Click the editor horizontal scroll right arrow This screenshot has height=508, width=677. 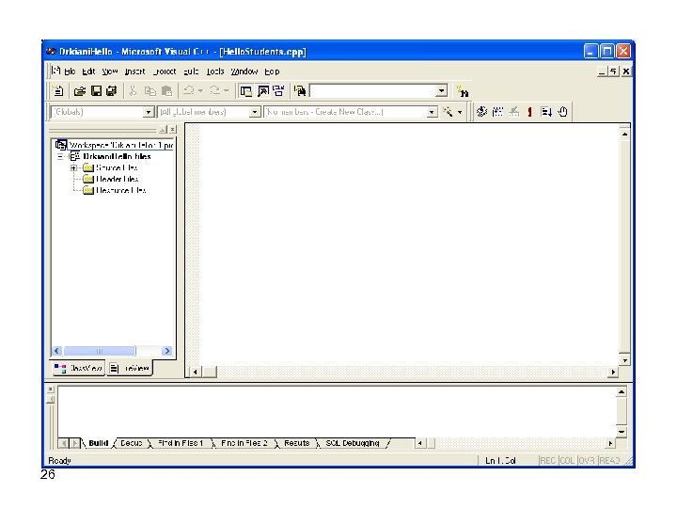(613, 372)
